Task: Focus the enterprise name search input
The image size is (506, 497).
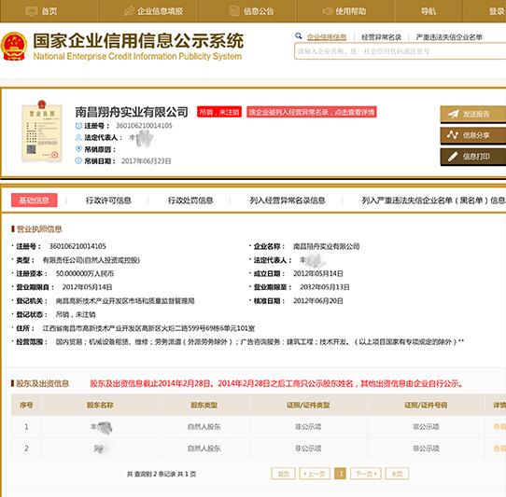Action: tap(400, 51)
